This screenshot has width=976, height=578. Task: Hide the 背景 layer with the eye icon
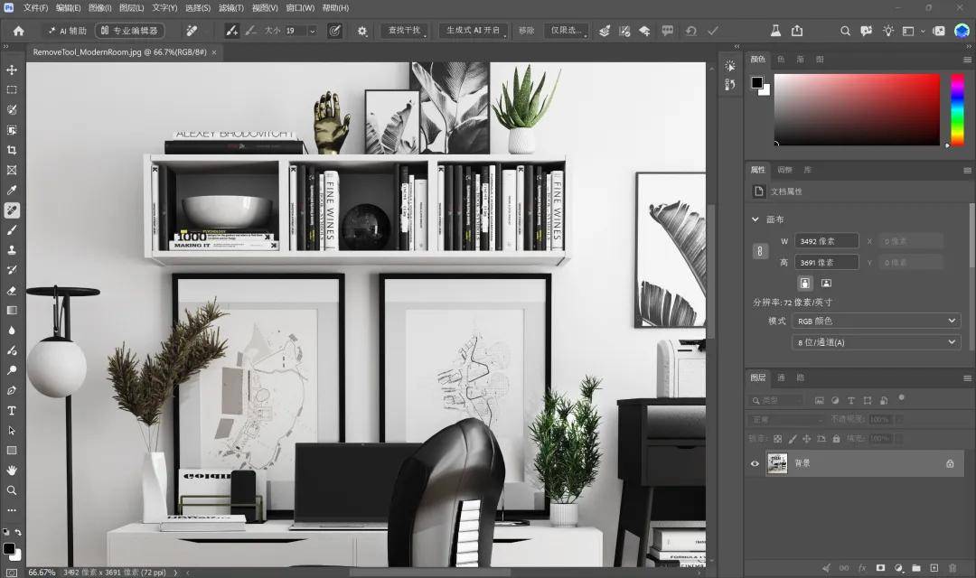(x=755, y=463)
